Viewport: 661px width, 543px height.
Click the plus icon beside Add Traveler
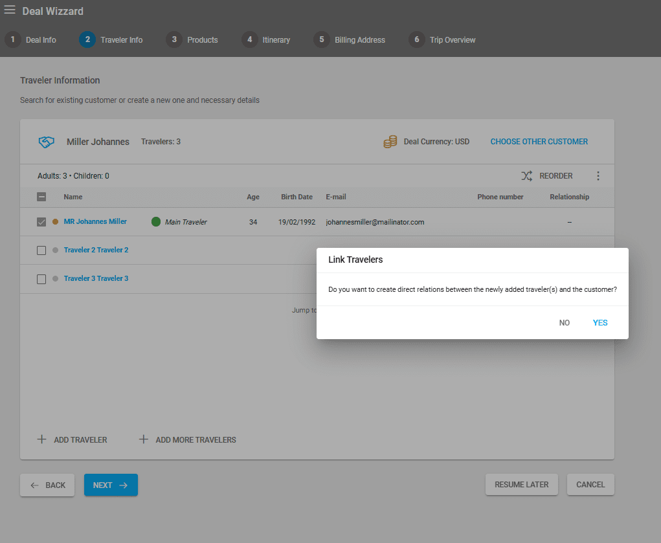click(x=42, y=439)
